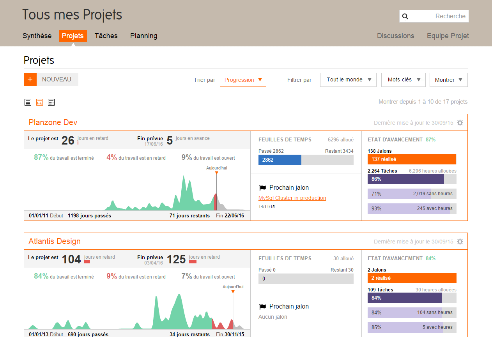Expand the Montrer dropdown

(448, 79)
